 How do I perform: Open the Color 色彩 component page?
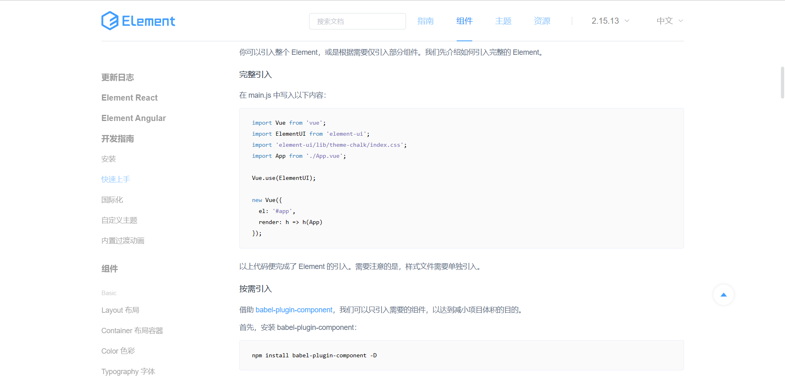118,351
